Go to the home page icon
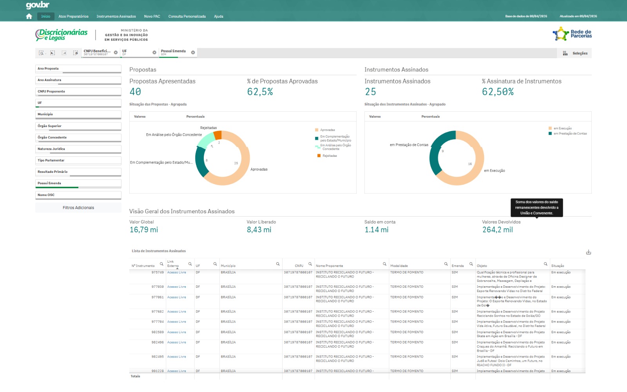 pyautogui.click(x=29, y=16)
